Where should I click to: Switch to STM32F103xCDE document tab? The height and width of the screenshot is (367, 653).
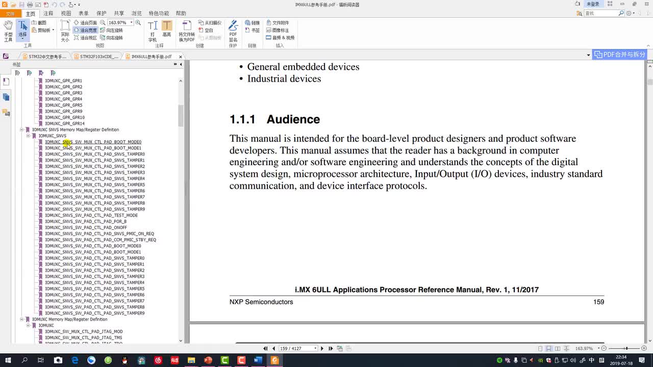coord(96,57)
